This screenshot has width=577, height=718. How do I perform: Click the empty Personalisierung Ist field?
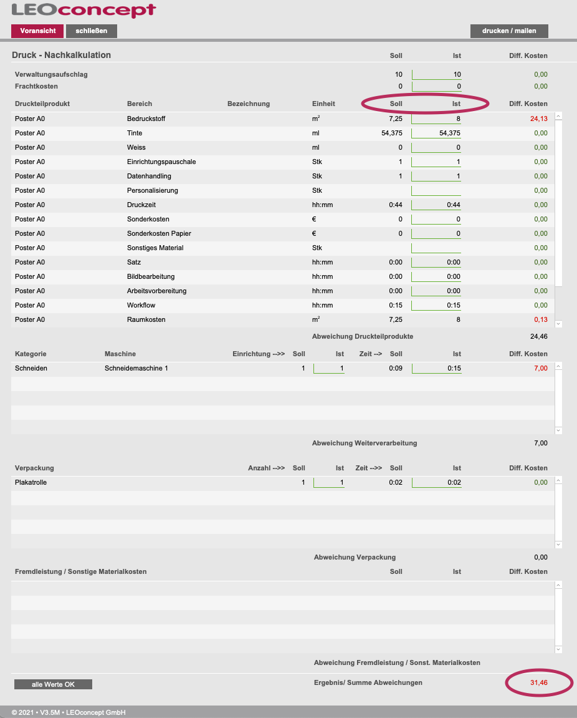436,190
